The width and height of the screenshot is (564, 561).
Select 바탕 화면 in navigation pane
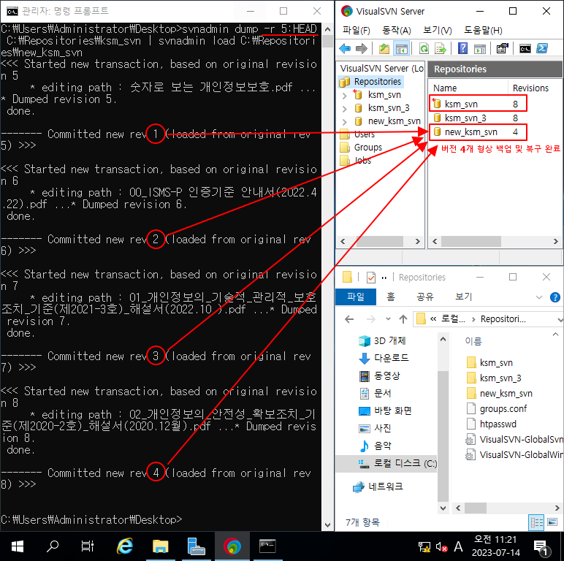pos(386,411)
